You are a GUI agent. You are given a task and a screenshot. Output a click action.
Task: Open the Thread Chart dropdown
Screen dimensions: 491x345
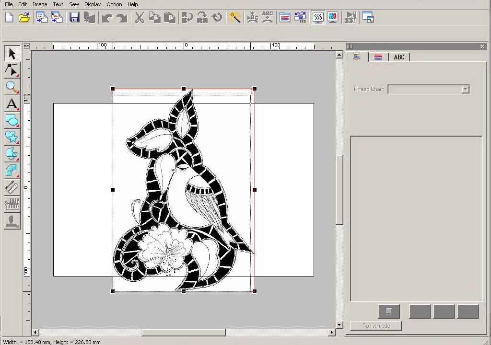coord(465,89)
